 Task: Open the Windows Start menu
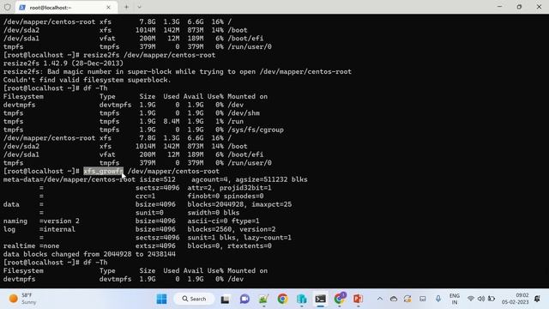pyautogui.click(x=161, y=299)
